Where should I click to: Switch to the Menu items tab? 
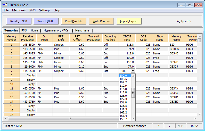click(82, 30)
